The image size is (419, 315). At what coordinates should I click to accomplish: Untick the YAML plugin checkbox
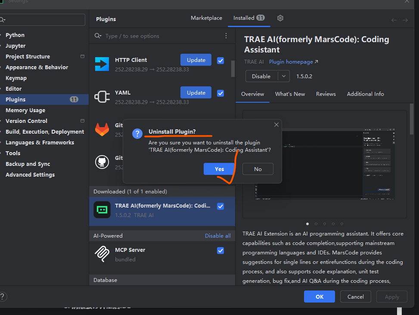pos(220,93)
